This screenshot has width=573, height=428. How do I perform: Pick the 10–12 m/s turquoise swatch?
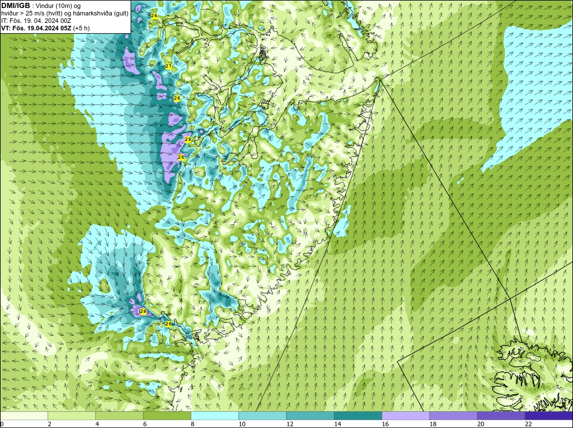pyautogui.click(x=262, y=415)
